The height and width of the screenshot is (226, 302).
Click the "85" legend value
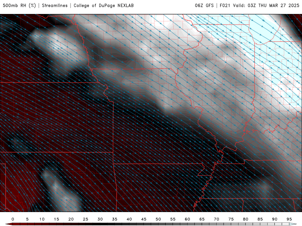[x=260, y=219]
